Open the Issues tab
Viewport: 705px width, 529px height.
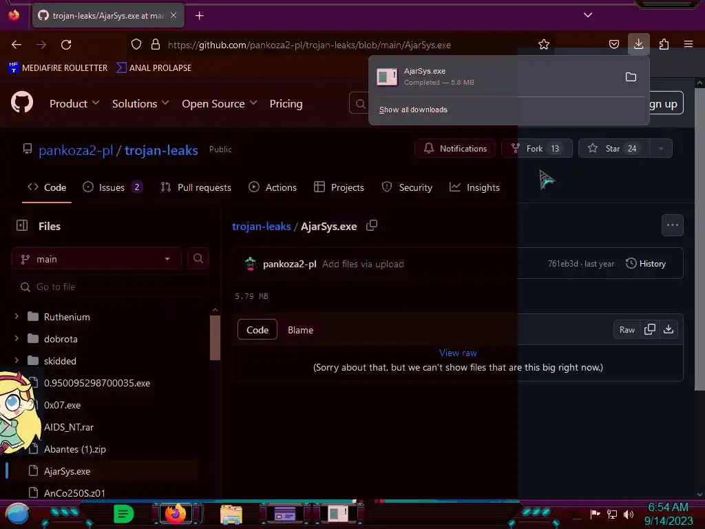pos(113,187)
